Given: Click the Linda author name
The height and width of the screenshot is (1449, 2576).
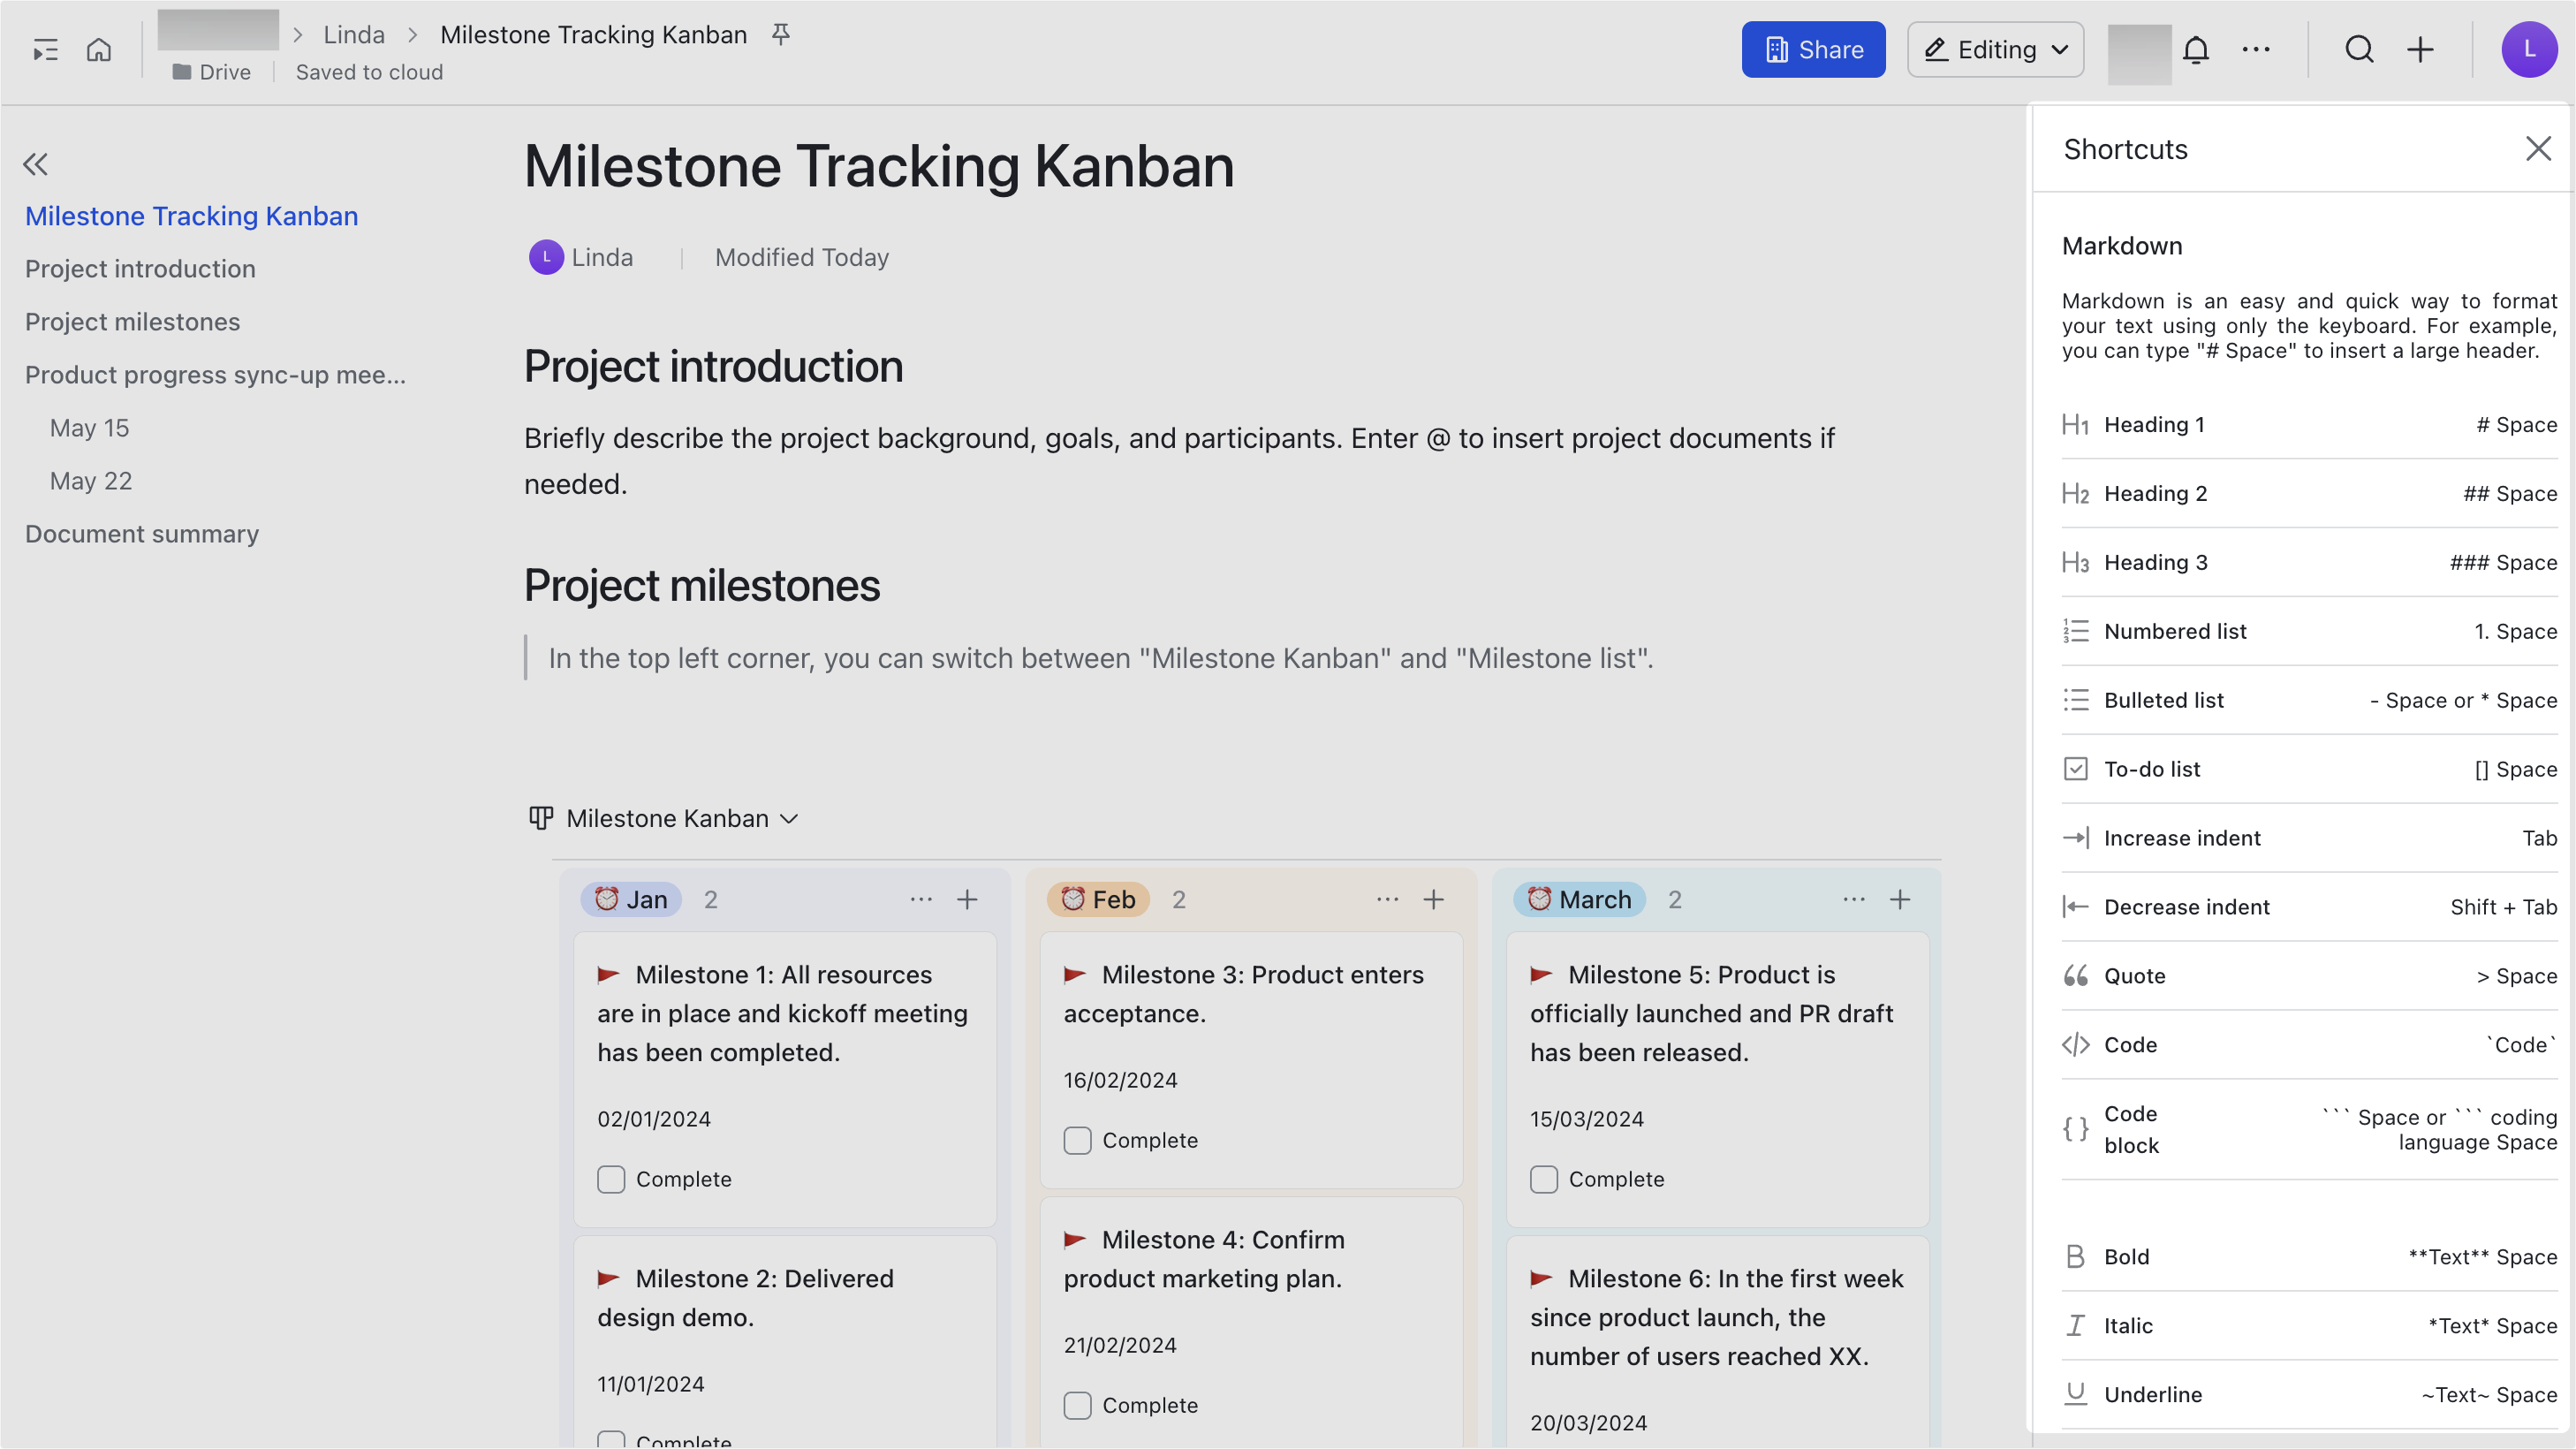Looking at the screenshot, I should click(x=602, y=258).
